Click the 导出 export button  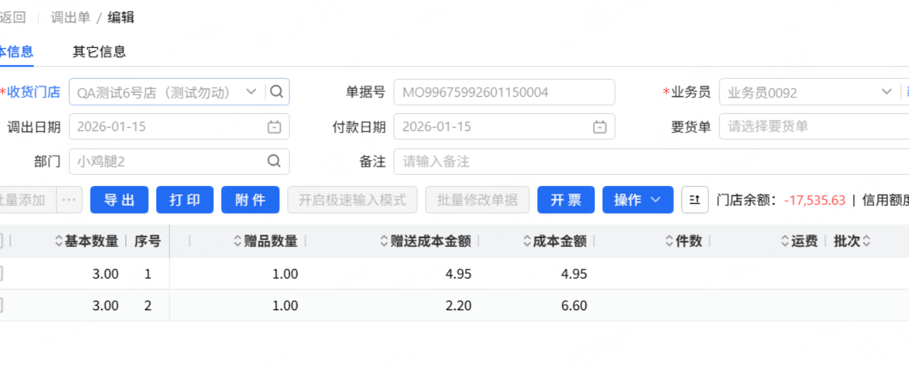(x=120, y=200)
